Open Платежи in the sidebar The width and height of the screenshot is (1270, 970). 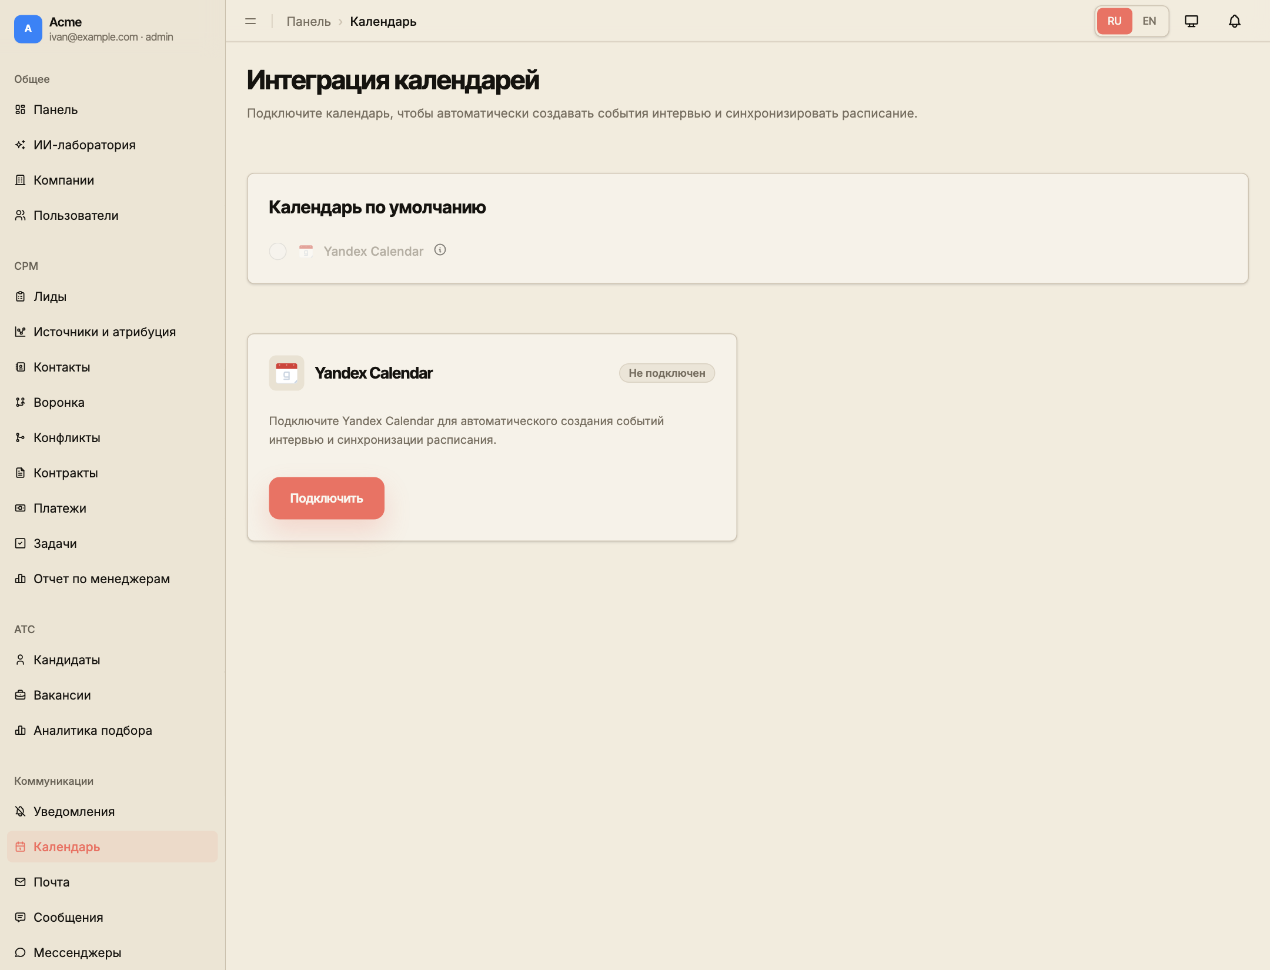point(112,508)
